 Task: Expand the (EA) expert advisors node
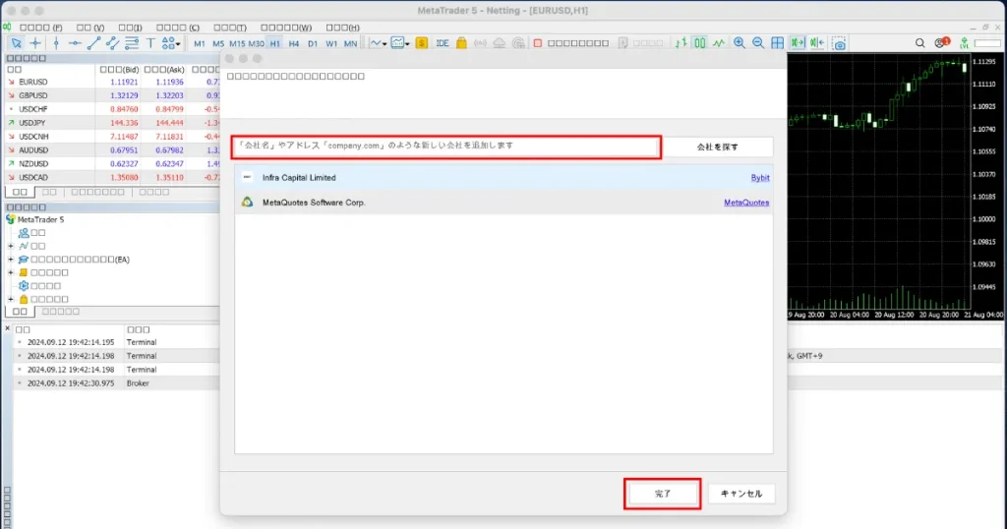click(10, 260)
